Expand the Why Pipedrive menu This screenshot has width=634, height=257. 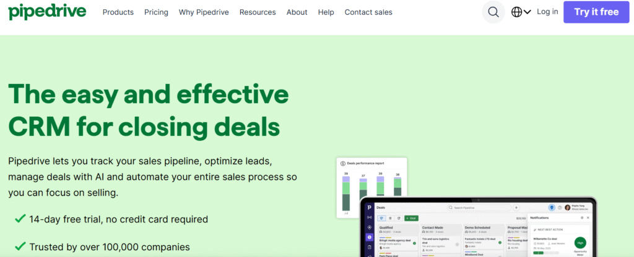(204, 12)
